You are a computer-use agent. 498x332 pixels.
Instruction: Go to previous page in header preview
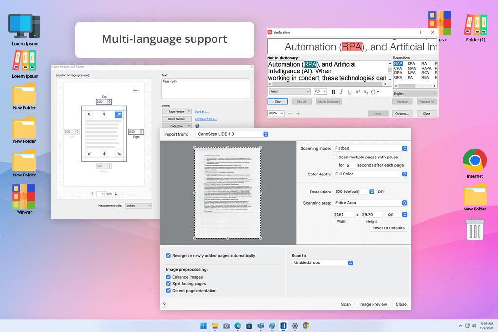(x=92, y=194)
